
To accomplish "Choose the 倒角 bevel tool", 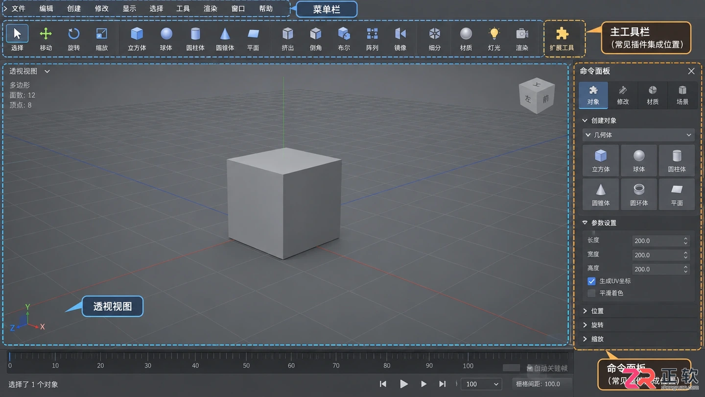I will pos(316,38).
